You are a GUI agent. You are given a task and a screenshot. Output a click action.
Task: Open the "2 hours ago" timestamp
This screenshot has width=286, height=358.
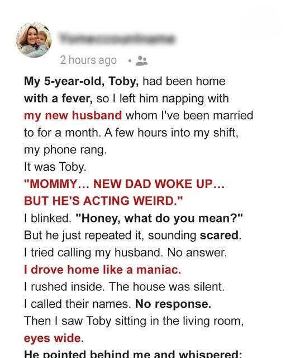(88, 60)
